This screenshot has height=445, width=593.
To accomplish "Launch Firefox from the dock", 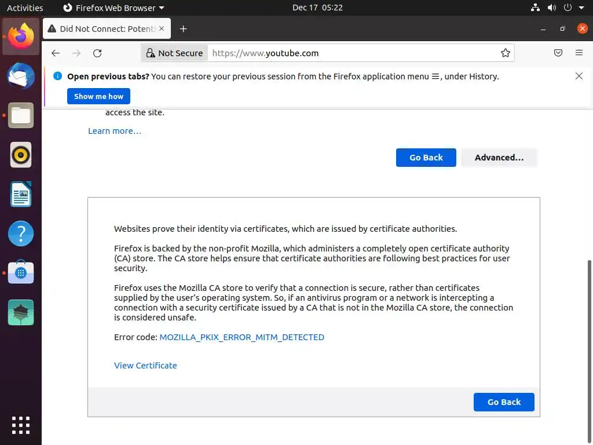I will tap(21, 37).
